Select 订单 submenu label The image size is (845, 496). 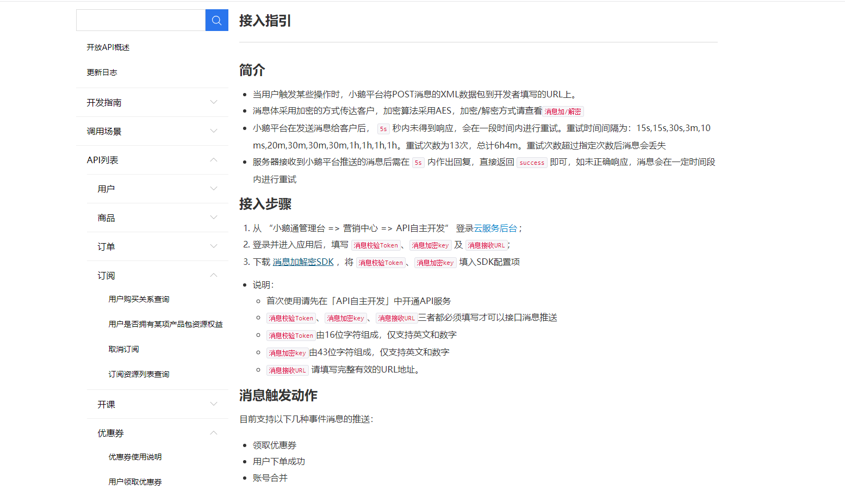click(x=106, y=247)
